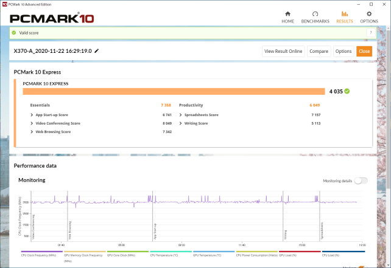This screenshot has height=268, width=391.
Task: Maximize the PCMark 10 window
Action: click(x=371, y=4)
